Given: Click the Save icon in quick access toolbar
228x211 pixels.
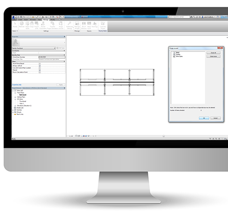Looking at the screenshot, I should (x=21, y=17).
